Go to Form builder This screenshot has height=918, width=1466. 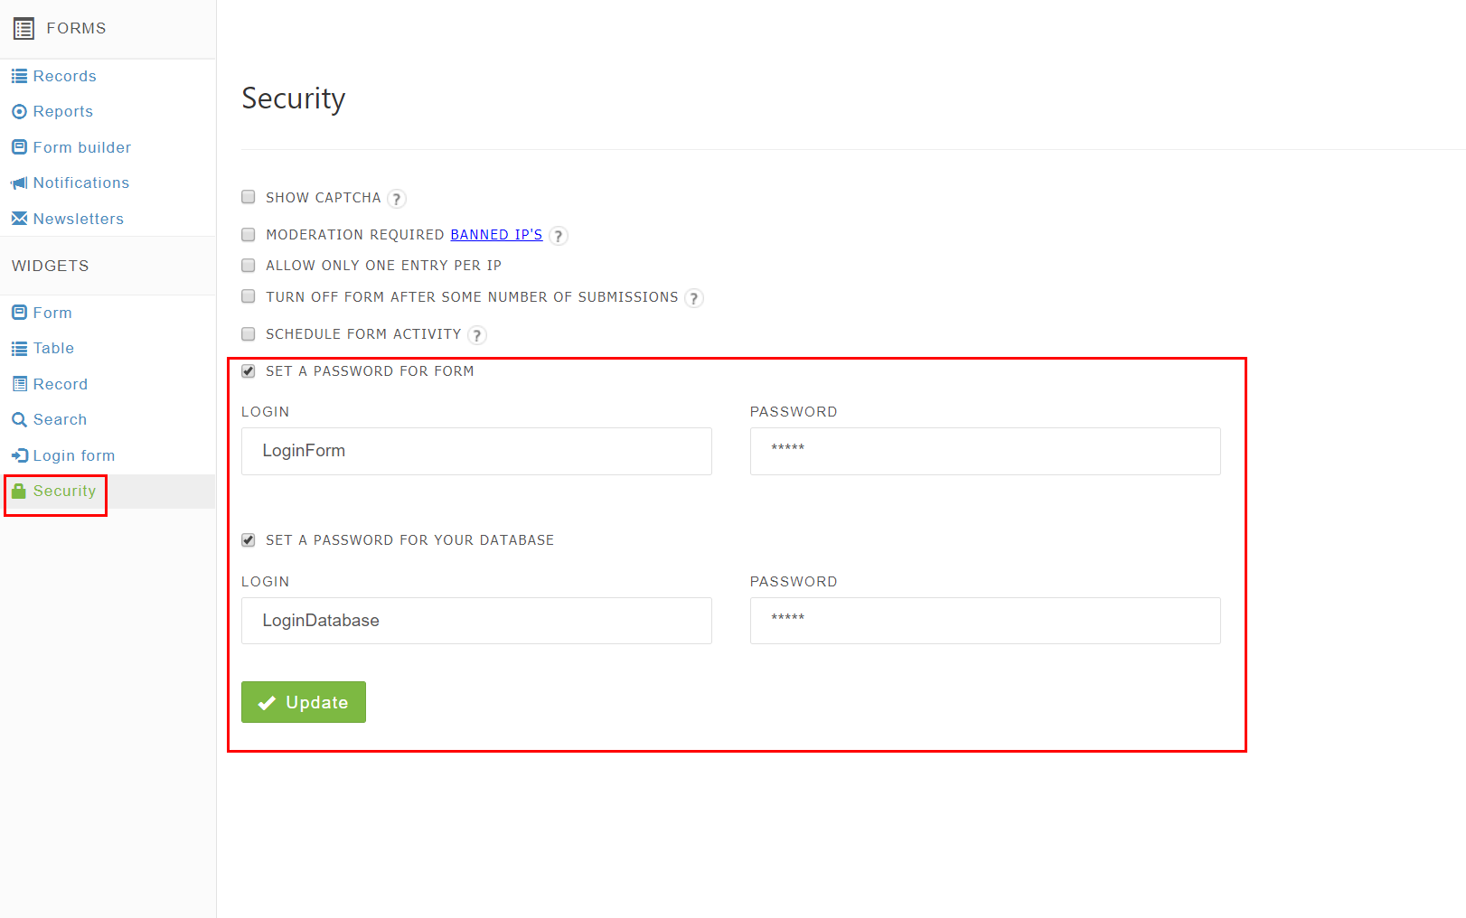pos(82,147)
